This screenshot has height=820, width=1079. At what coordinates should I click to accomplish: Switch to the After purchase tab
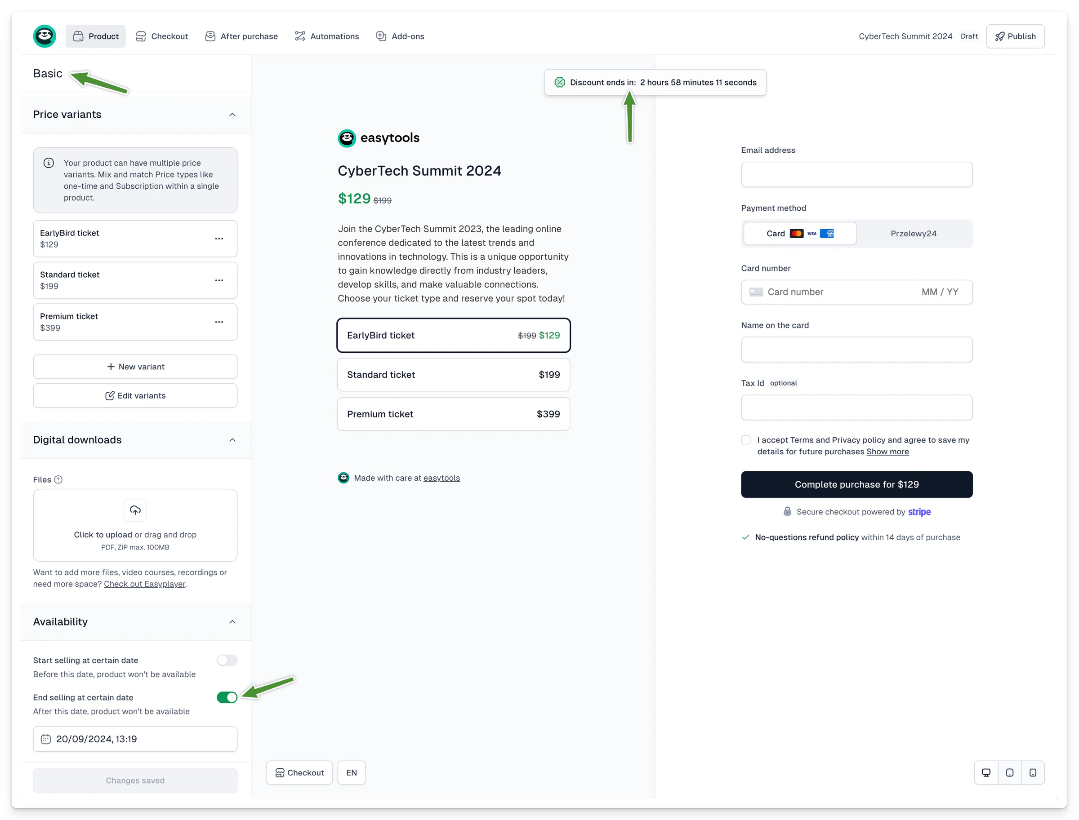[242, 36]
